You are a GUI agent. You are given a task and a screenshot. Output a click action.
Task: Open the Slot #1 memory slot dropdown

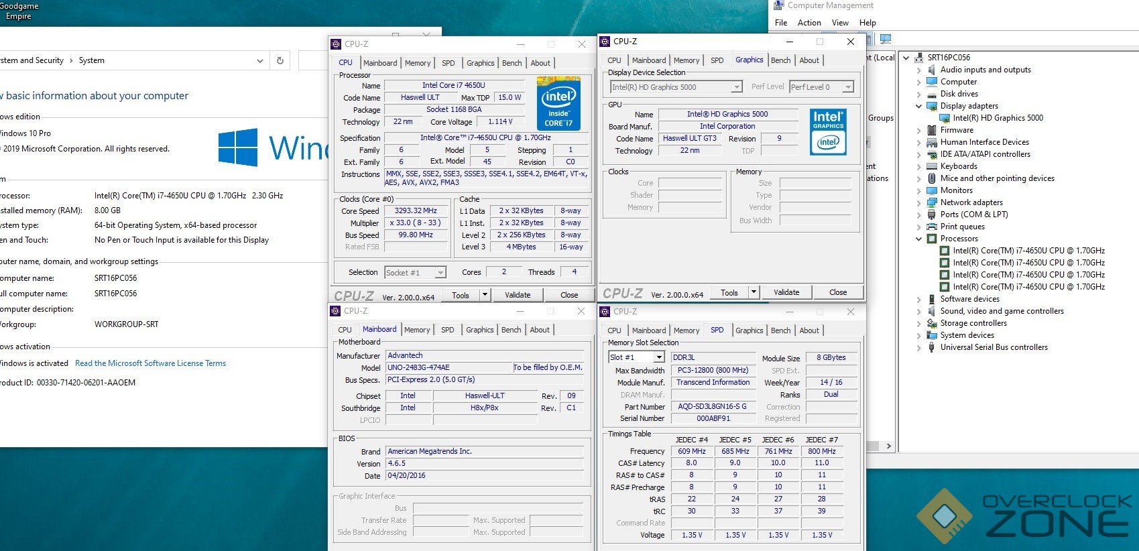point(659,357)
